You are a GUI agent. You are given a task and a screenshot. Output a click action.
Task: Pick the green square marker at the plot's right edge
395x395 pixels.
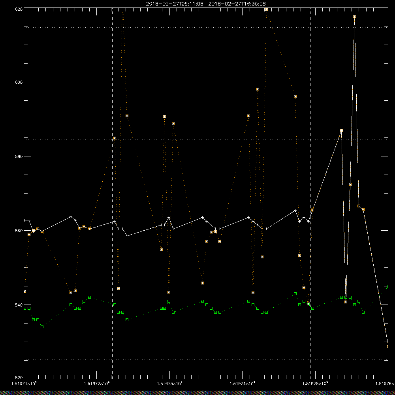(x=388, y=286)
